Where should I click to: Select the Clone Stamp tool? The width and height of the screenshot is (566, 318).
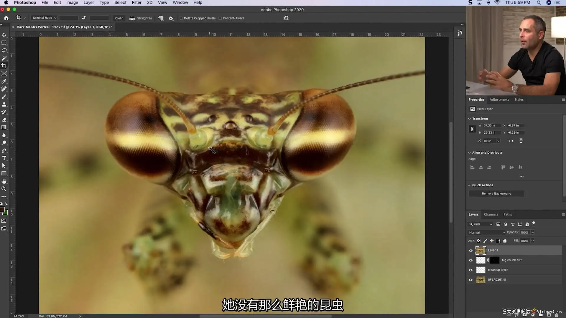click(4, 105)
